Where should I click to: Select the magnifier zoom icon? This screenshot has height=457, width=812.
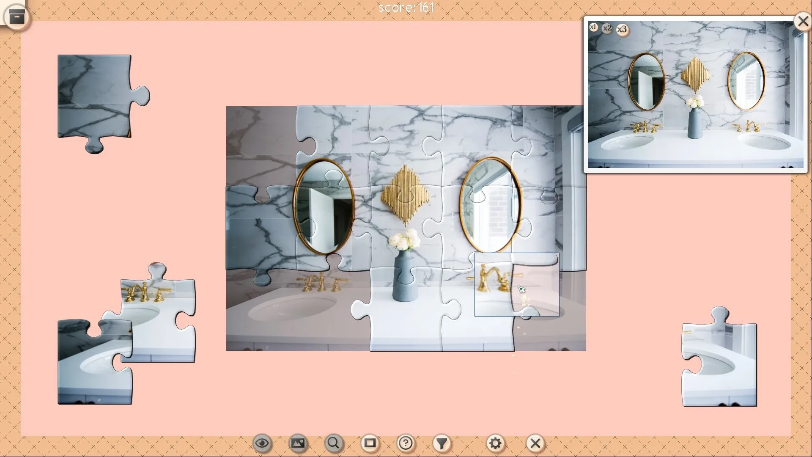pyautogui.click(x=334, y=443)
